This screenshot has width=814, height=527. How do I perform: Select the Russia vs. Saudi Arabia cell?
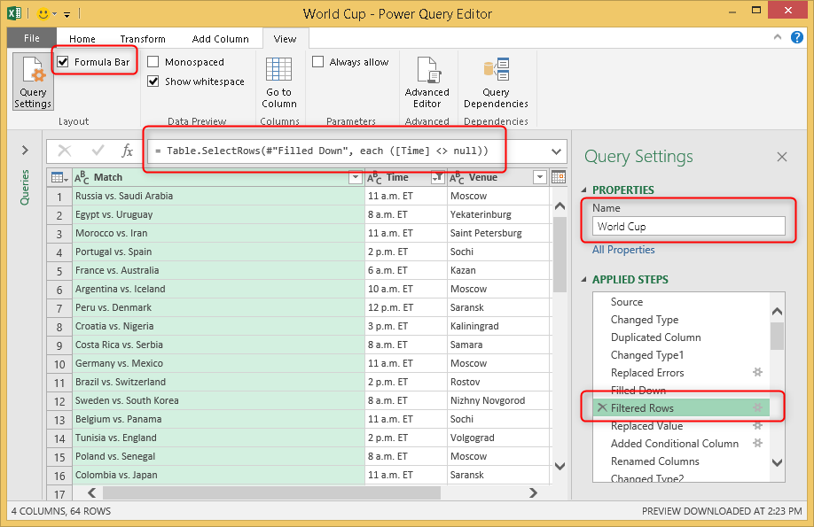coord(218,196)
